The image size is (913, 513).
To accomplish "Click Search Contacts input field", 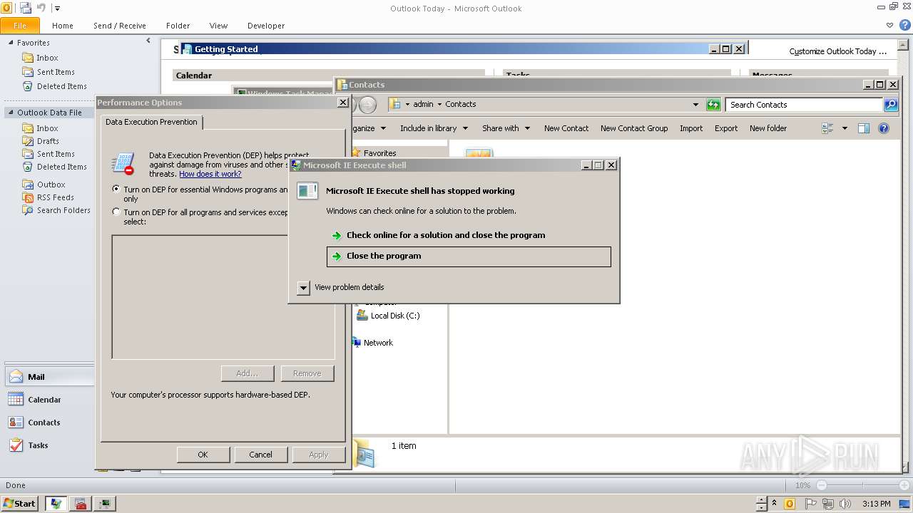I will pos(805,105).
